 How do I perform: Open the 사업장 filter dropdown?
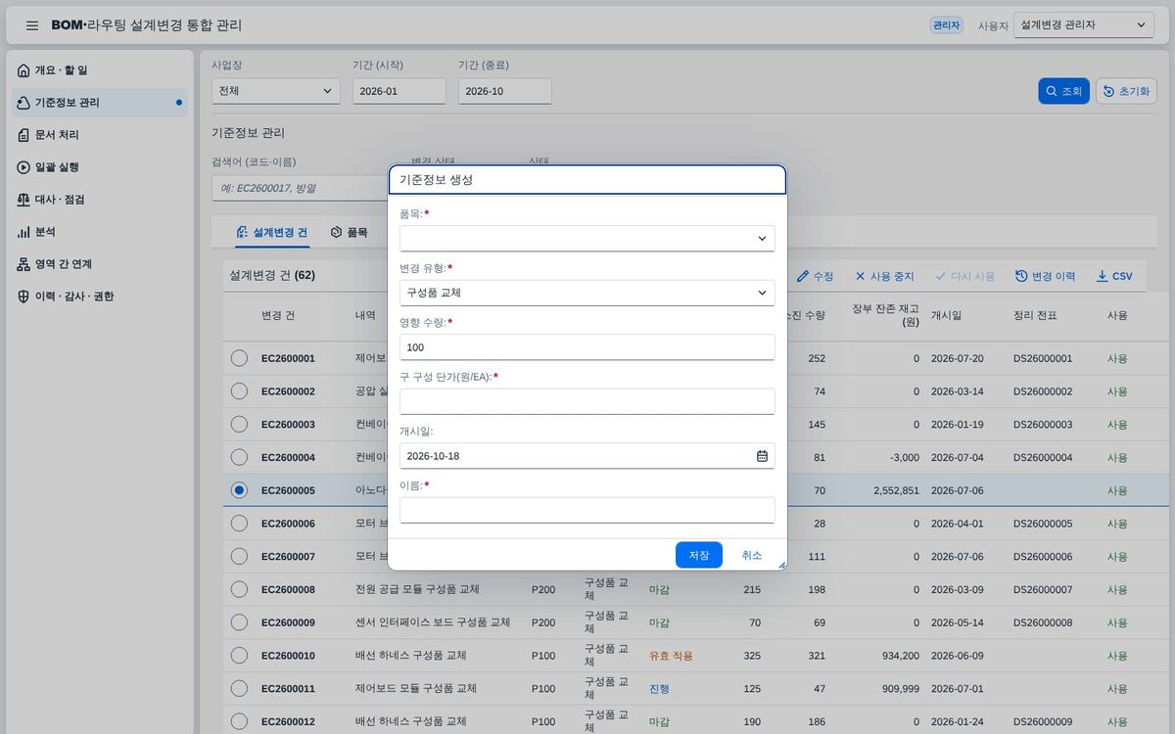pyautogui.click(x=276, y=91)
